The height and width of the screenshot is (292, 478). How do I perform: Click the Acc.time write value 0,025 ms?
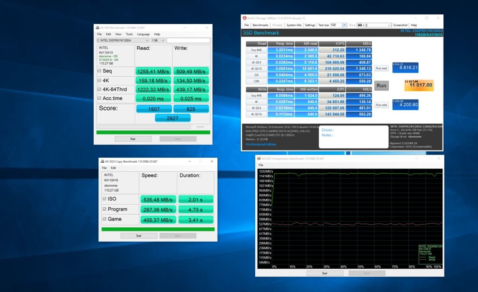[191, 99]
